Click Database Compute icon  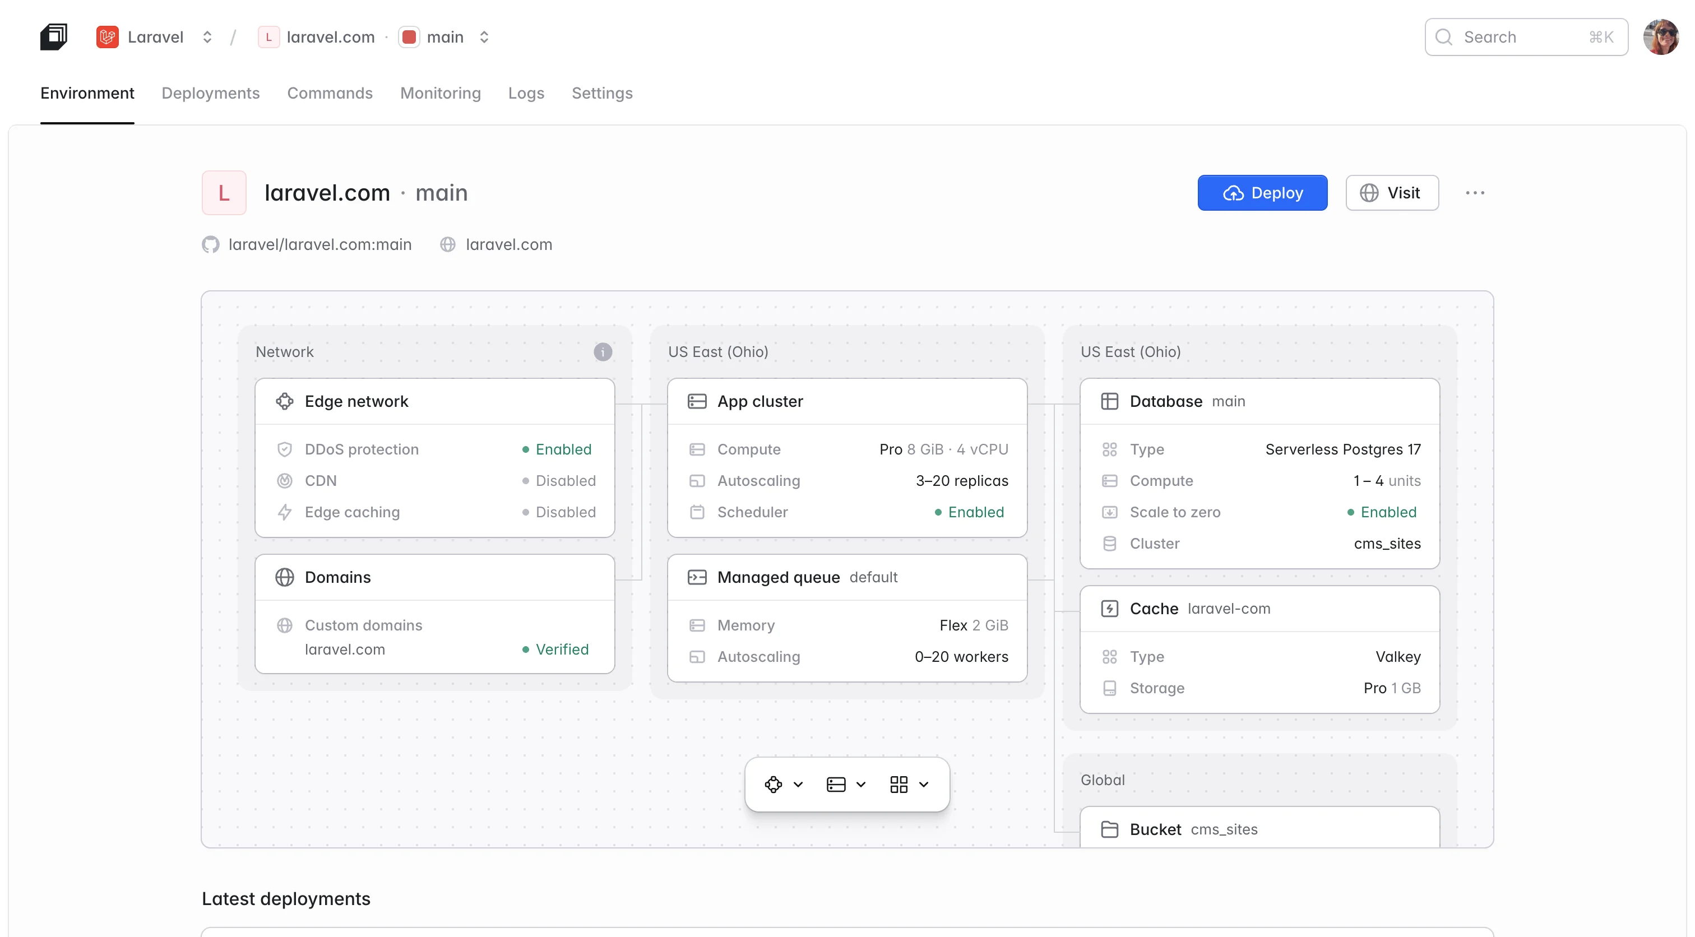click(x=1109, y=481)
